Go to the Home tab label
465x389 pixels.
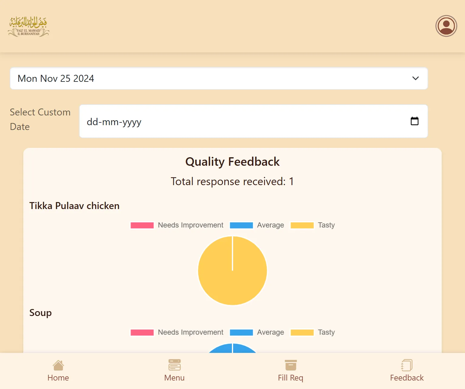tap(58, 378)
